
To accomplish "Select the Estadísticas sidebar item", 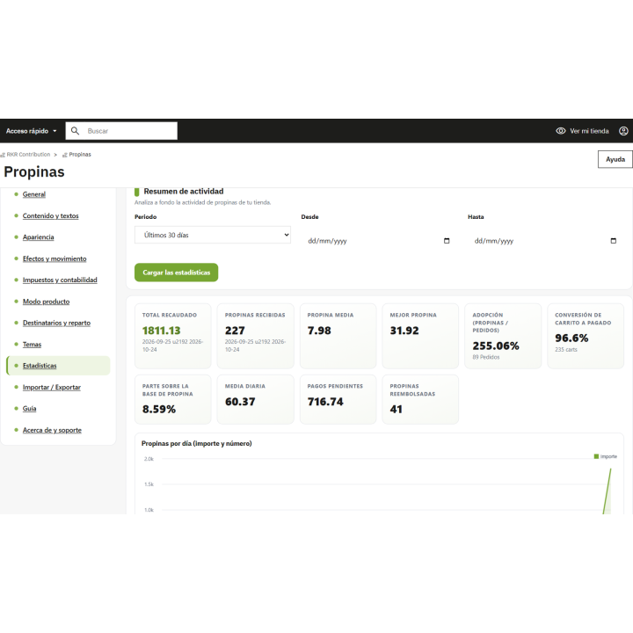I will point(58,366).
